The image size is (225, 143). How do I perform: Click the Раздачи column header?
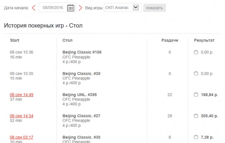click(x=170, y=40)
